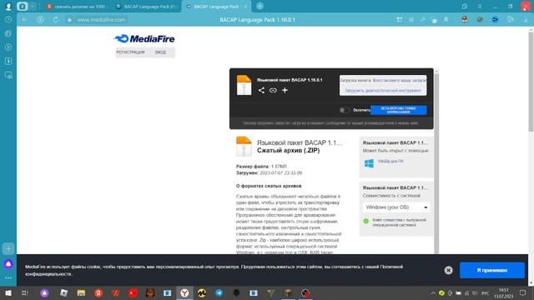Click the downloads arrow icon in toolbar

pyautogui.click(x=526, y=20)
